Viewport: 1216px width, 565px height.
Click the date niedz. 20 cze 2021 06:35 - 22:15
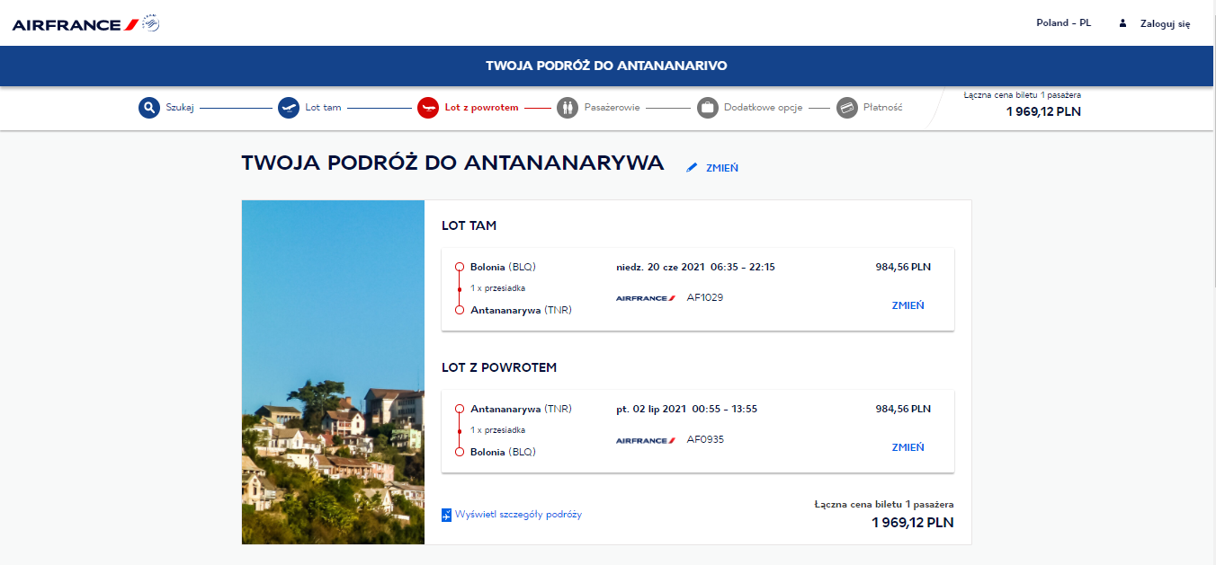695,267
